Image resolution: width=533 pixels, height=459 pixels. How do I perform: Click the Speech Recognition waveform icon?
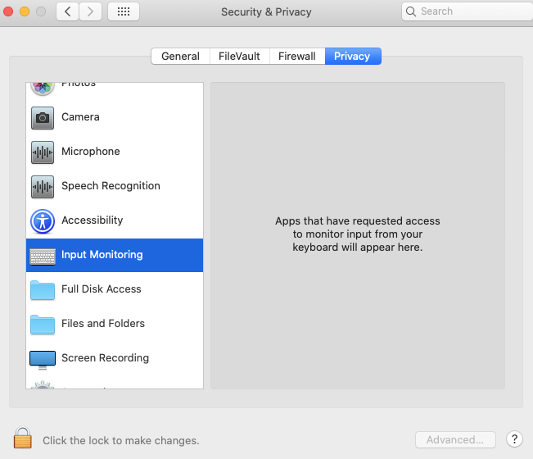tap(43, 186)
